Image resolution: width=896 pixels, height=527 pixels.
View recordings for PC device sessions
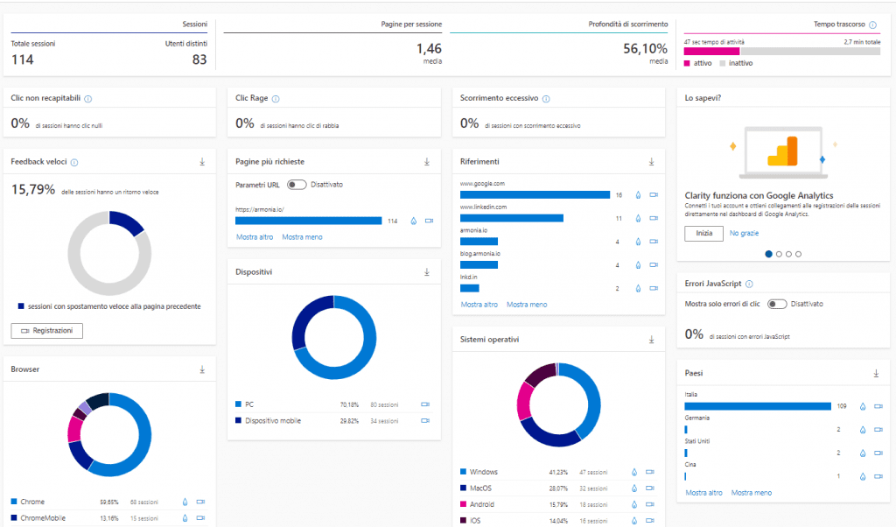click(425, 404)
